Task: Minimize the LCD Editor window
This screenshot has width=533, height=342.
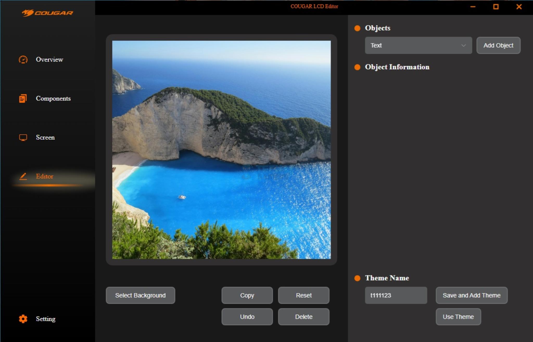Action: click(473, 7)
